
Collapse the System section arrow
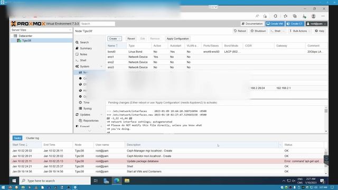[x=101, y=66]
